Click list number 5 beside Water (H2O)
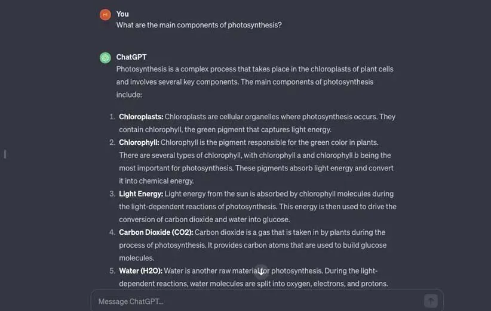This screenshot has height=311, width=491. (112, 270)
